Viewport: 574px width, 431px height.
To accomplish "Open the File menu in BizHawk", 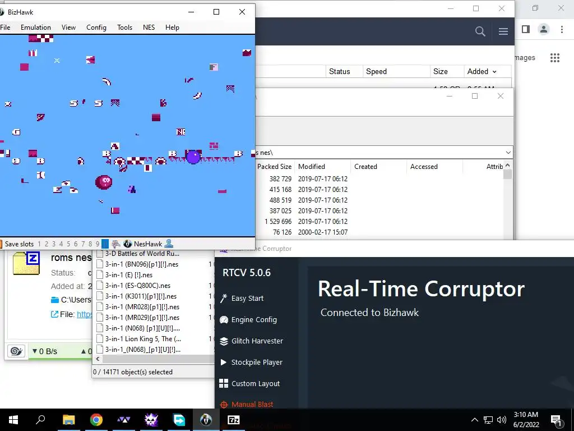I will click(x=5, y=27).
